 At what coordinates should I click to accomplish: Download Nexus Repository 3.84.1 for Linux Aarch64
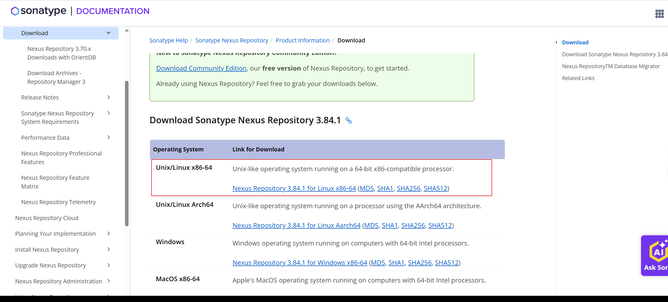297,225
